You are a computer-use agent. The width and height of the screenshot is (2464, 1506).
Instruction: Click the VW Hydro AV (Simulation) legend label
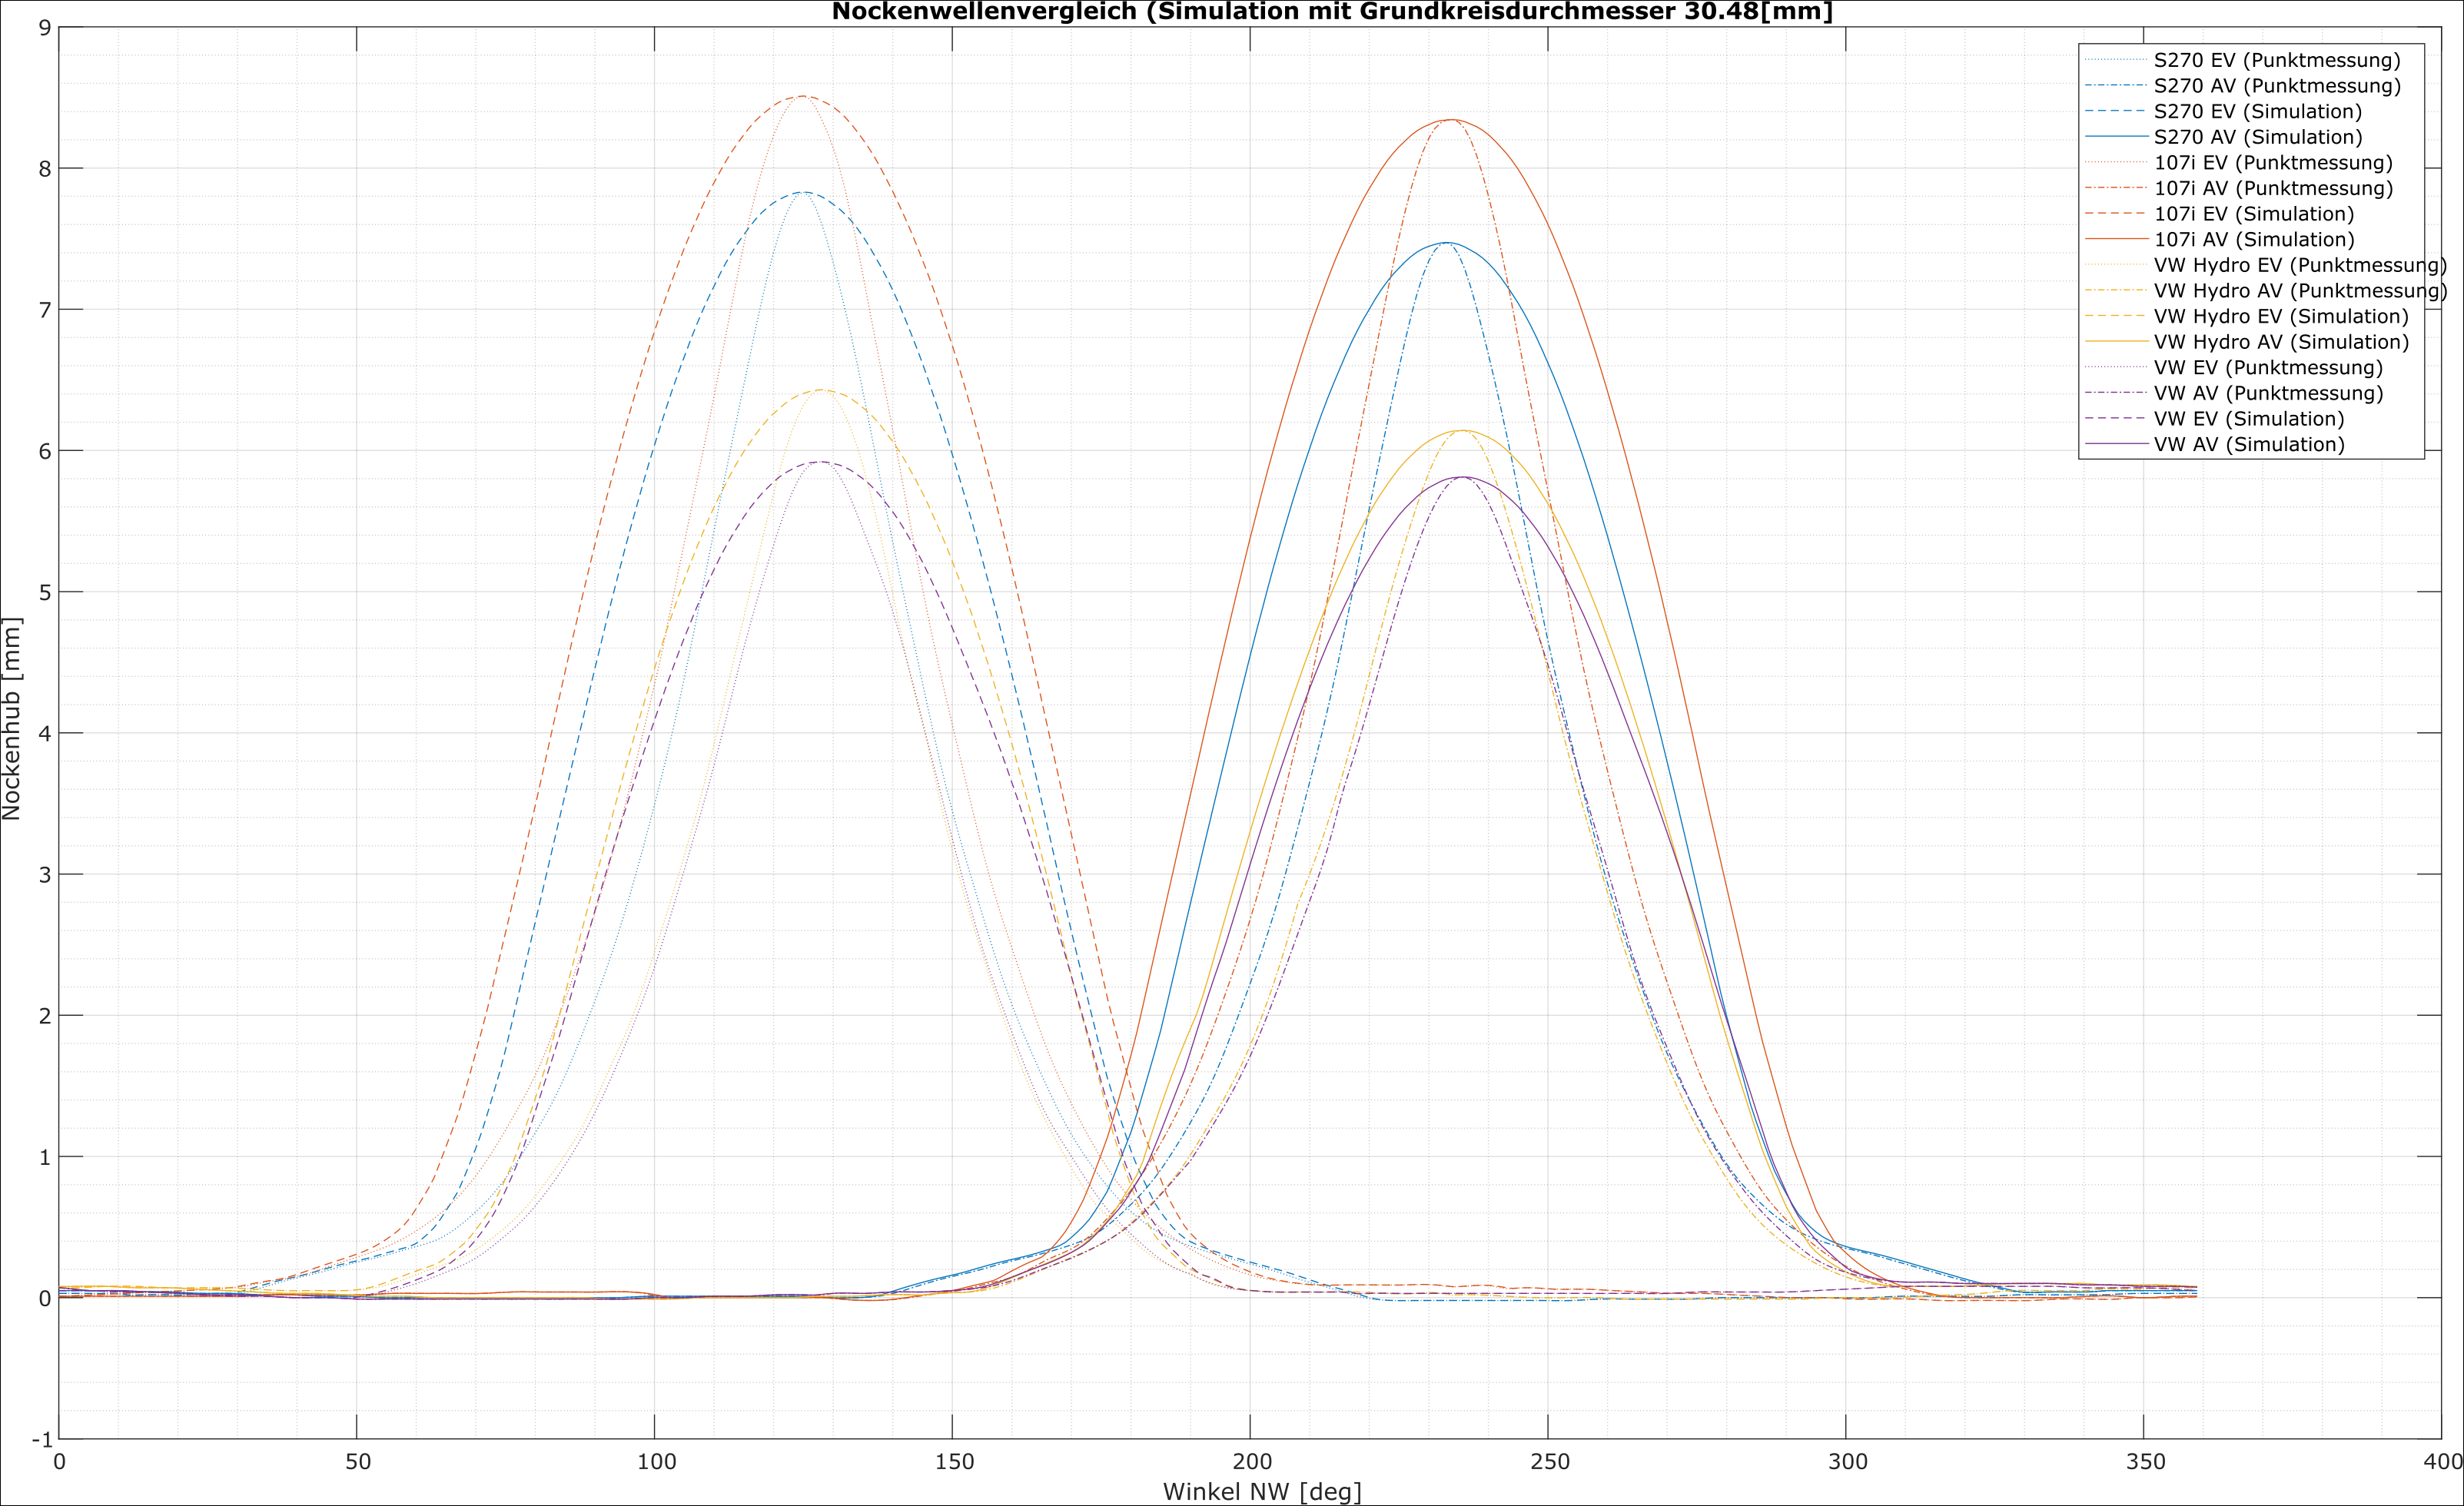coord(2280,342)
